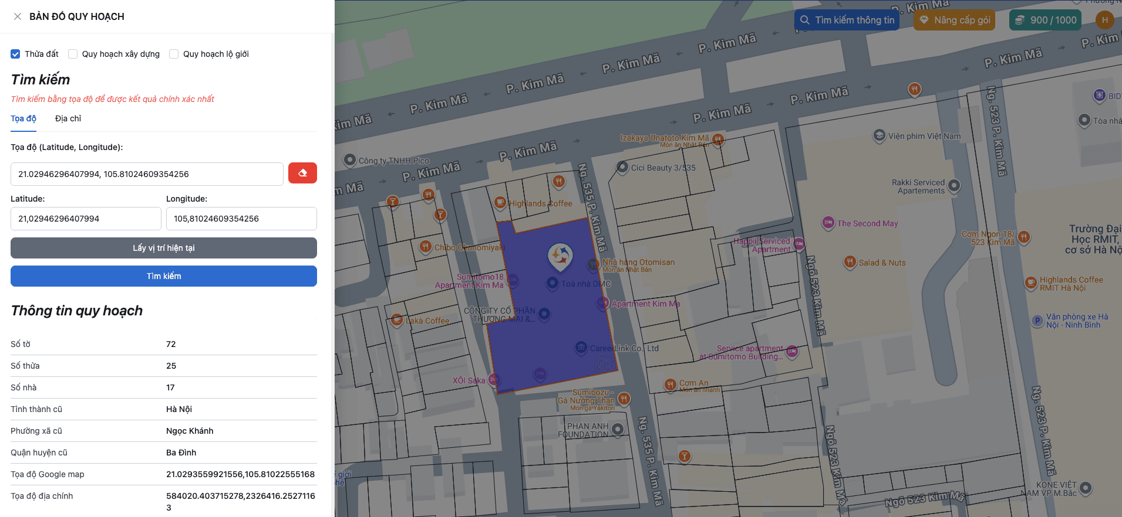
Task: Click the Cici Beauty 3/535 marker
Action: (622, 167)
